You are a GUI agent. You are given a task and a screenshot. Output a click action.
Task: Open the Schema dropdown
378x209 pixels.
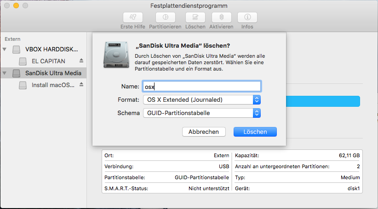[x=202, y=113]
